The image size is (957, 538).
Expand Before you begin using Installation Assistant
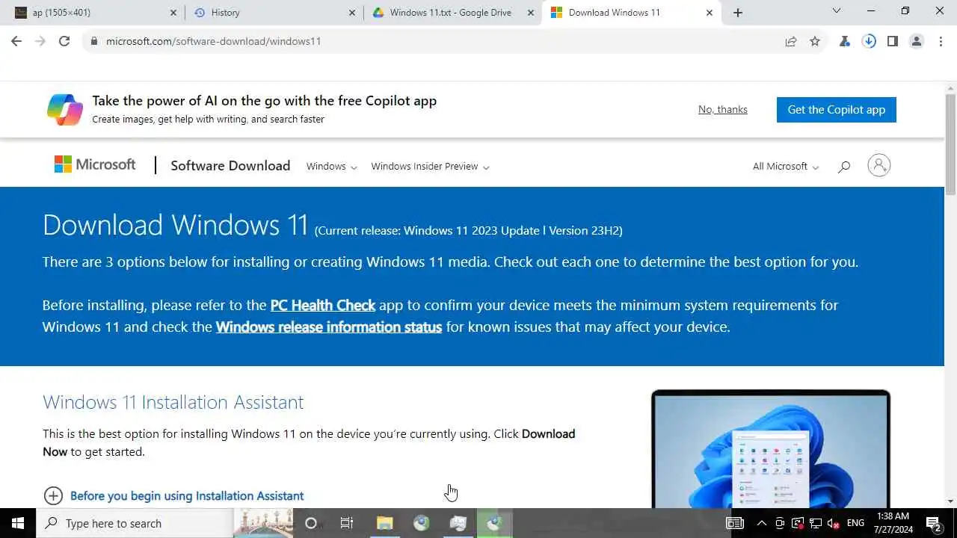pos(173,495)
